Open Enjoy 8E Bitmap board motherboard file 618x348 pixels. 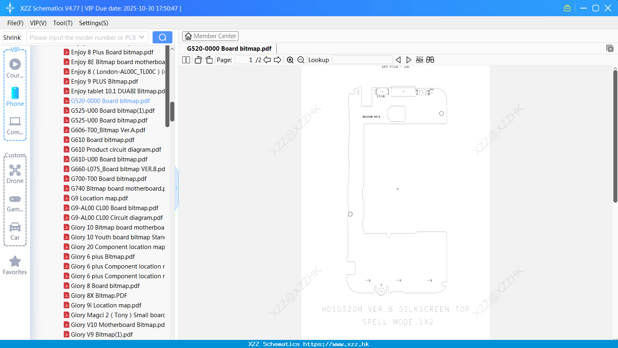tap(118, 62)
